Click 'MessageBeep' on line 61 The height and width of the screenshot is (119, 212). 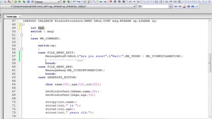point(56,70)
